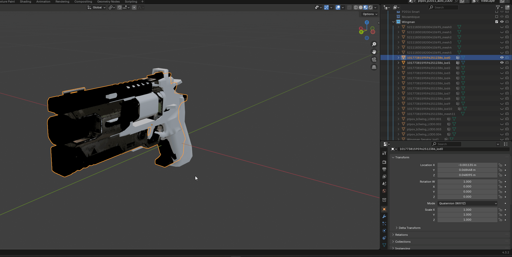
Task: Click the Options button in viewport
Action: coord(370,14)
